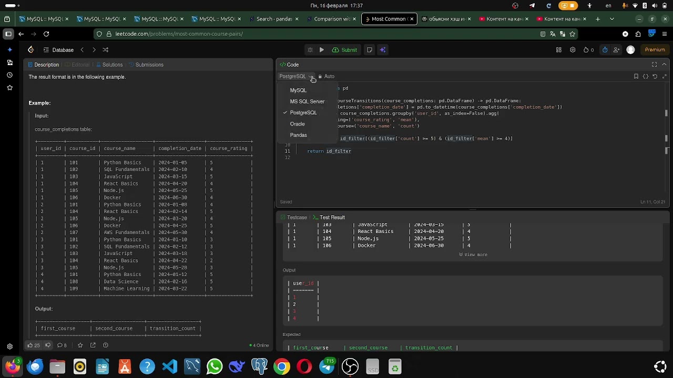
Task: Select MySQL from language menu
Action: [298, 90]
